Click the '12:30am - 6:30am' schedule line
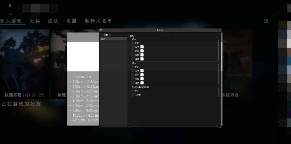 pos(85,120)
